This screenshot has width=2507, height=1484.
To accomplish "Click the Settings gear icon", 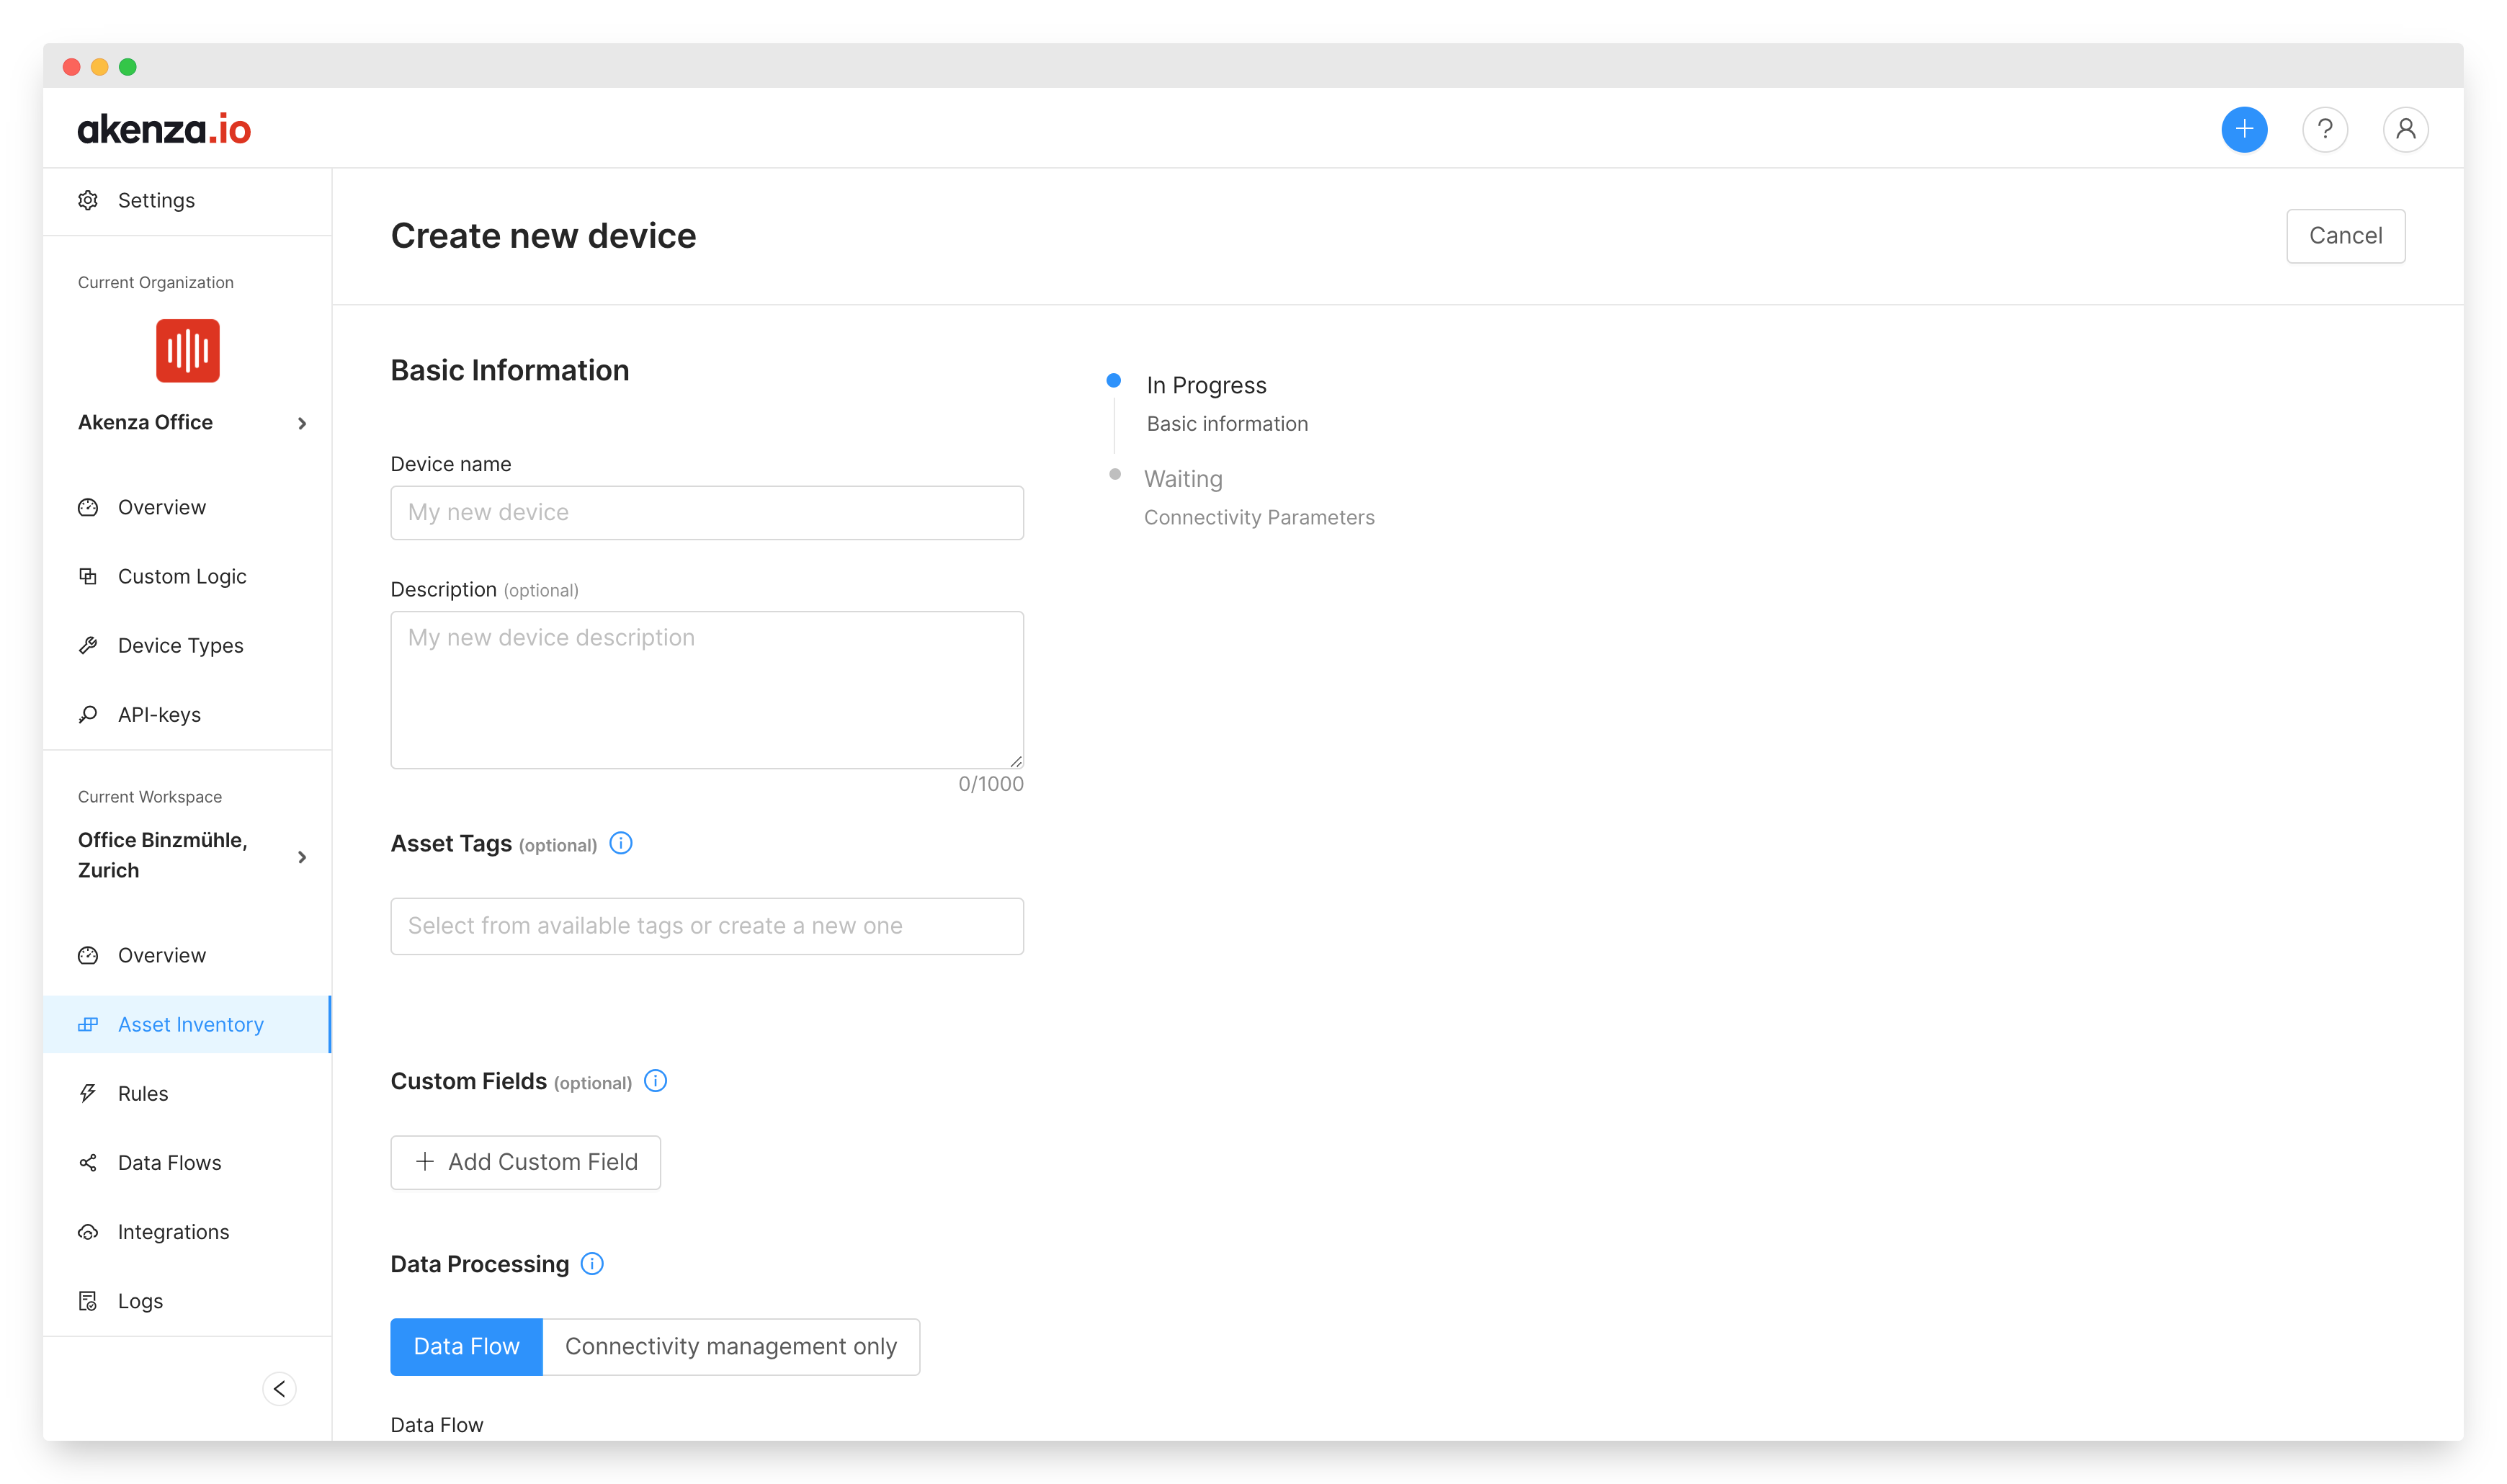I will (88, 200).
